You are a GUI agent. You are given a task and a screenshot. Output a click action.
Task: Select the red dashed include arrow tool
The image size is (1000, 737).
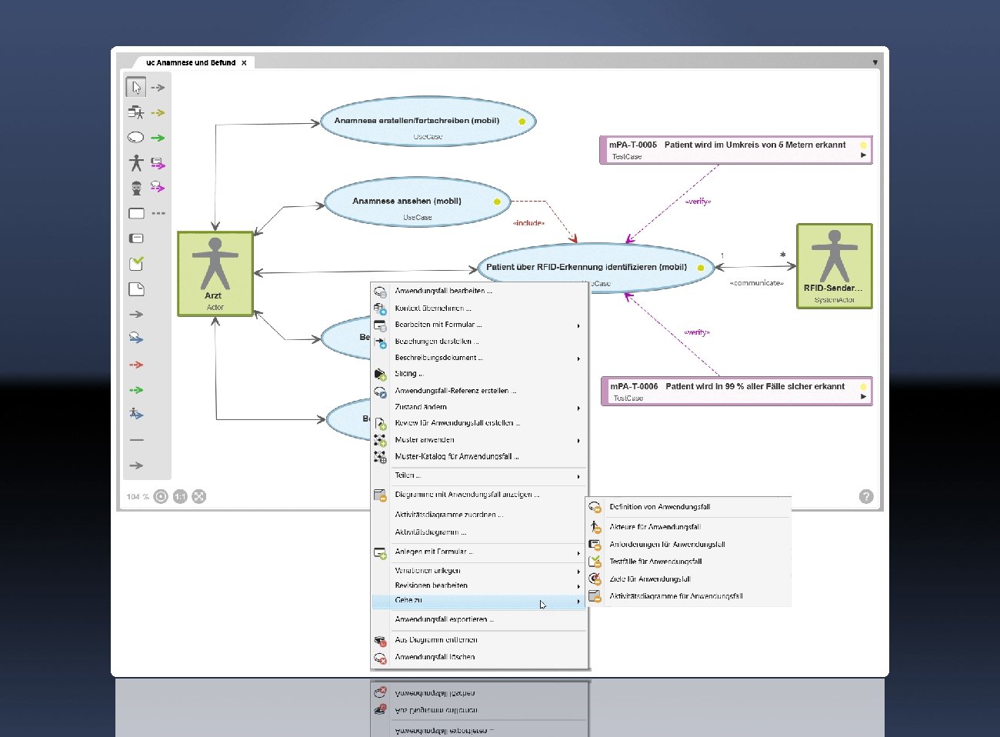click(x=136, y=365)
